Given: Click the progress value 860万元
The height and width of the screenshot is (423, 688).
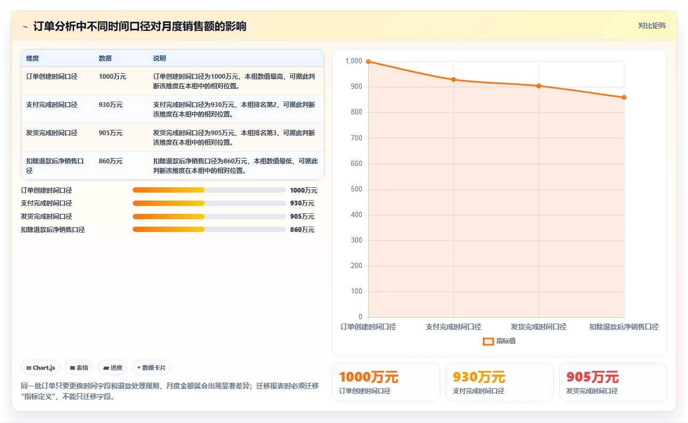Looking at the screenshot, I should (302, 230).
